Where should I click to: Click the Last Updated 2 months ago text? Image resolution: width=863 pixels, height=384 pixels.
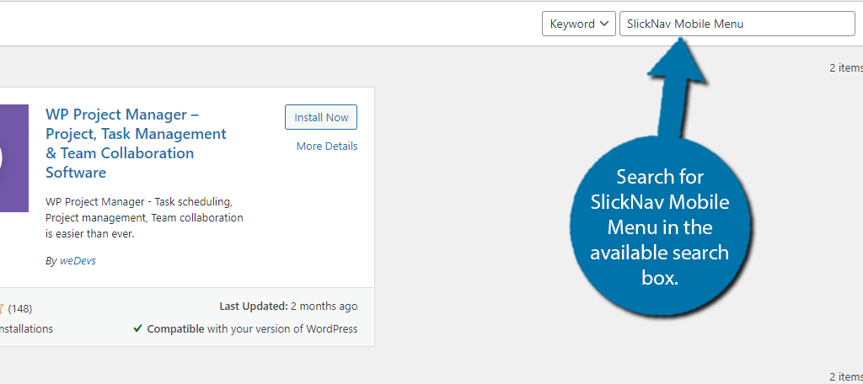[x=288, y=307]
